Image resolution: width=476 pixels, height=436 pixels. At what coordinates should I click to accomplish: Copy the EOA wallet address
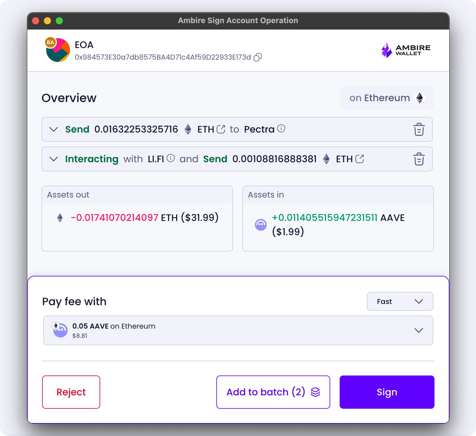click(258, 57)
